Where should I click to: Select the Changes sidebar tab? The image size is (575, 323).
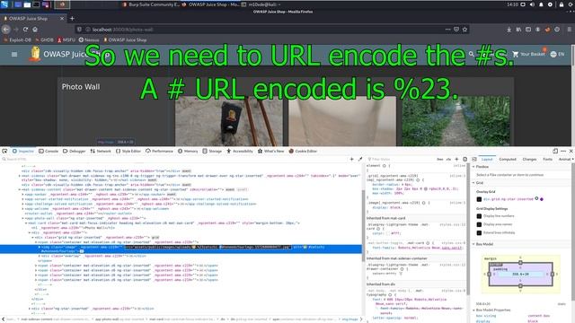[x=529, y=160]
